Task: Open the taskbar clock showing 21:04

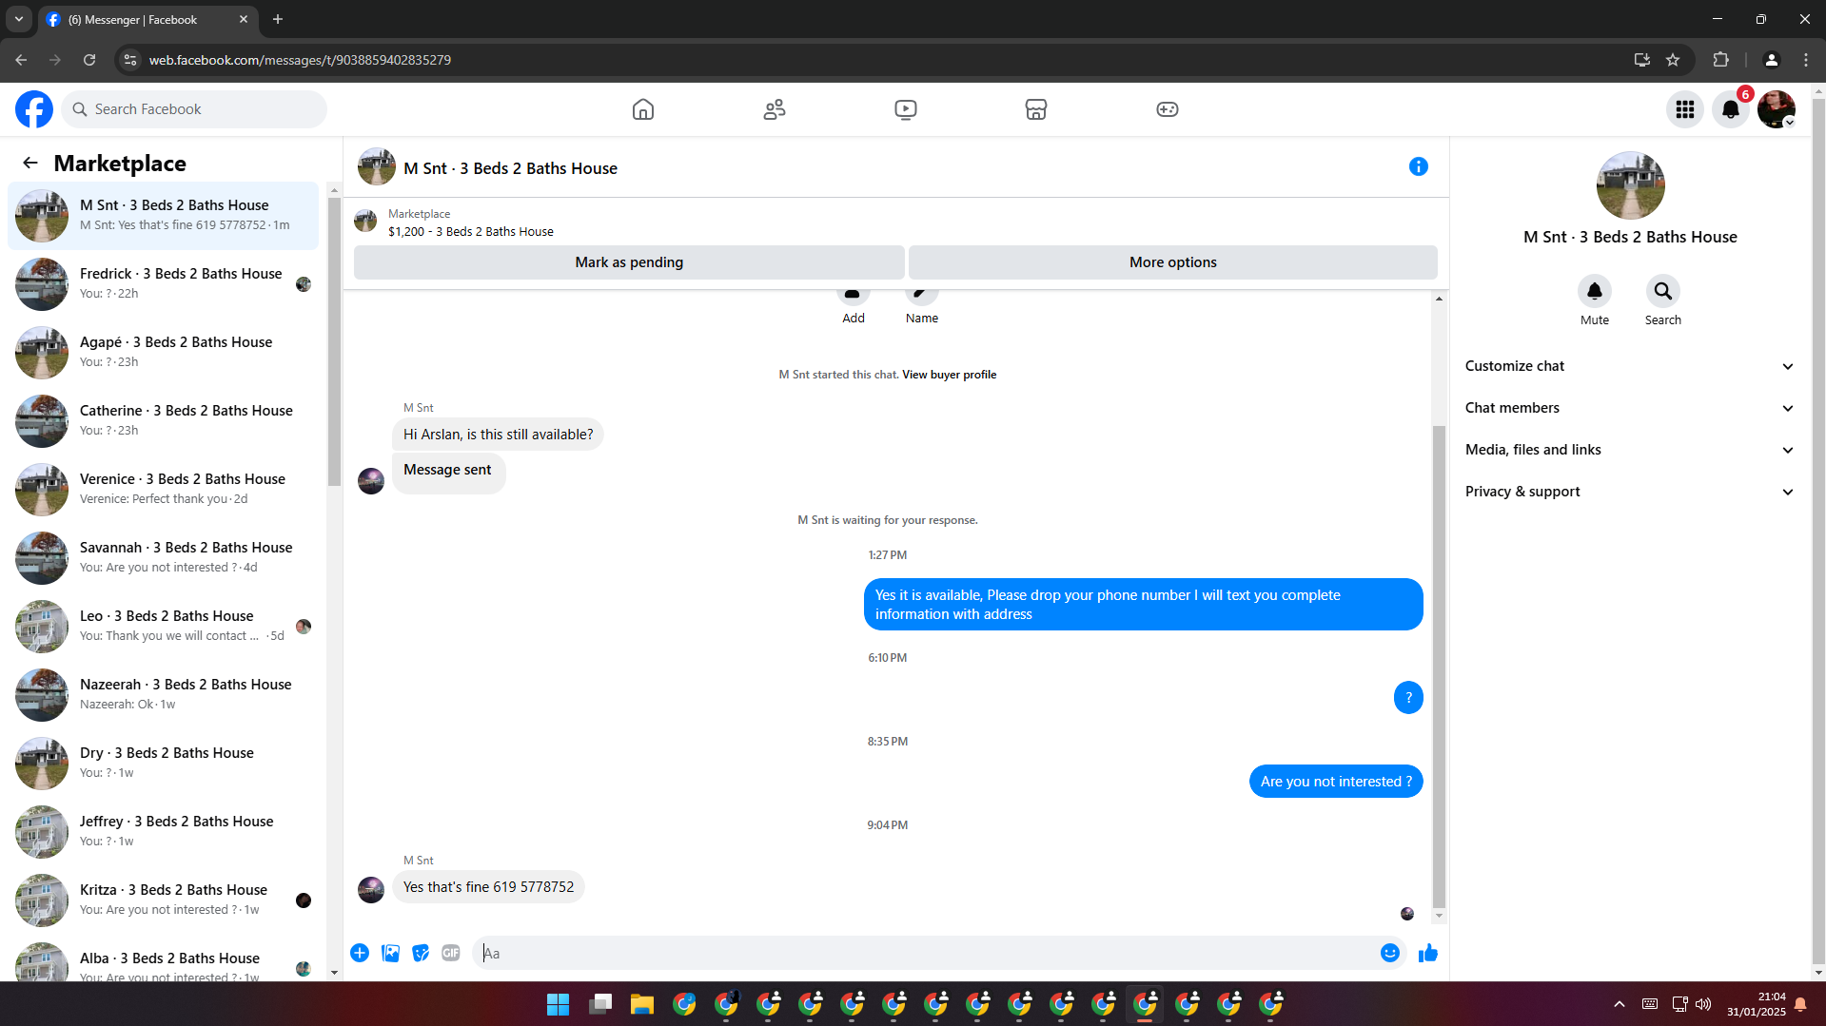Action: pyautogui.click(x=1757, y=1004)
